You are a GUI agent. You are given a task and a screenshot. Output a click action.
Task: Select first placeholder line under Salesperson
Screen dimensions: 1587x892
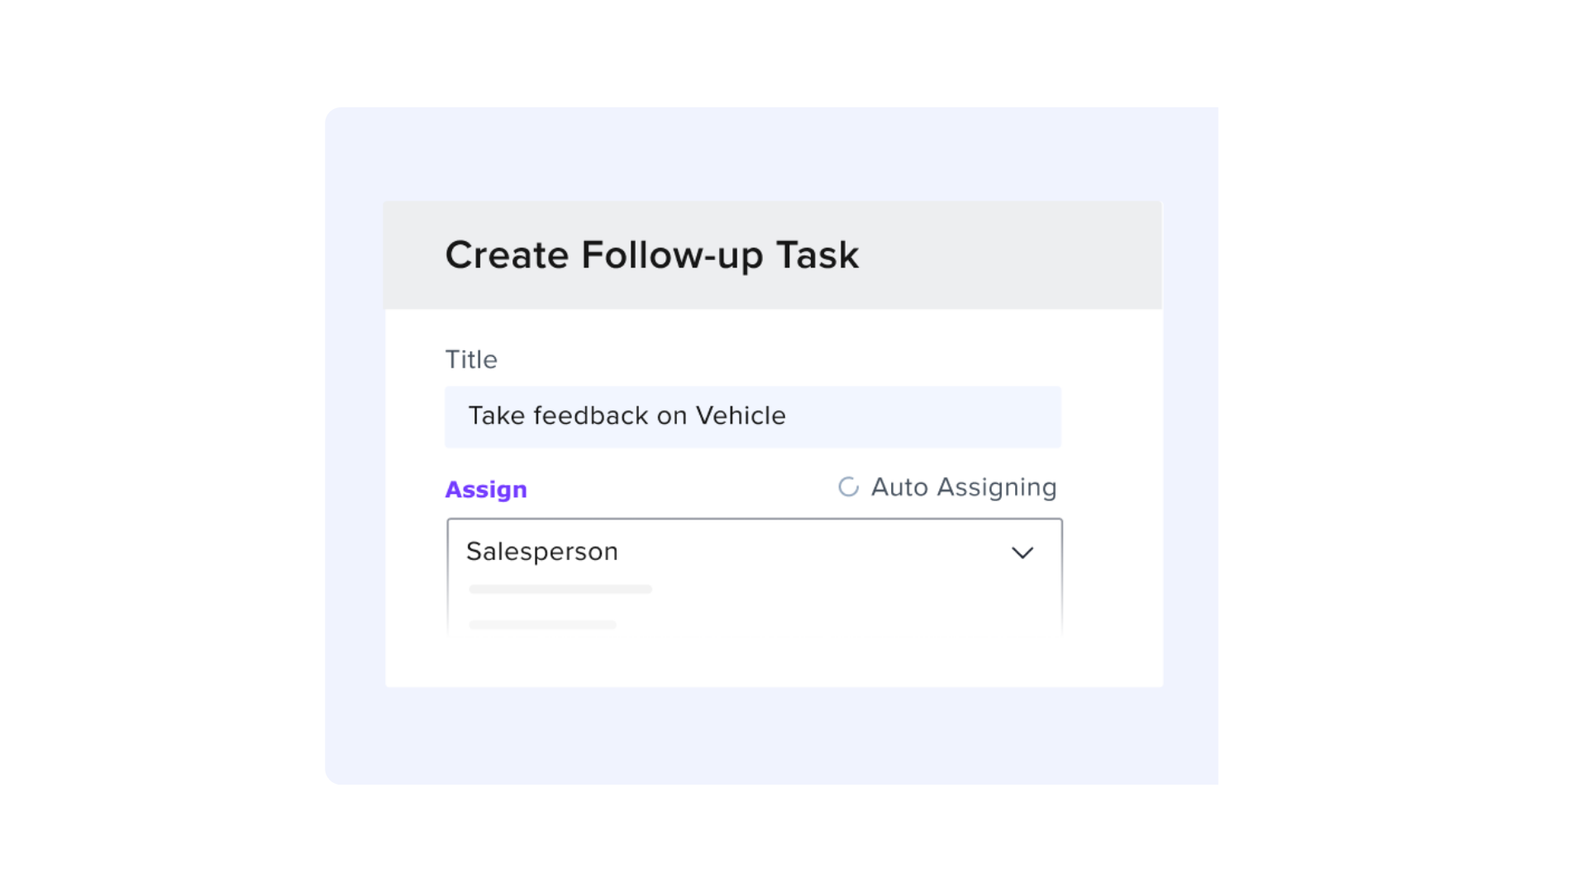560,589
